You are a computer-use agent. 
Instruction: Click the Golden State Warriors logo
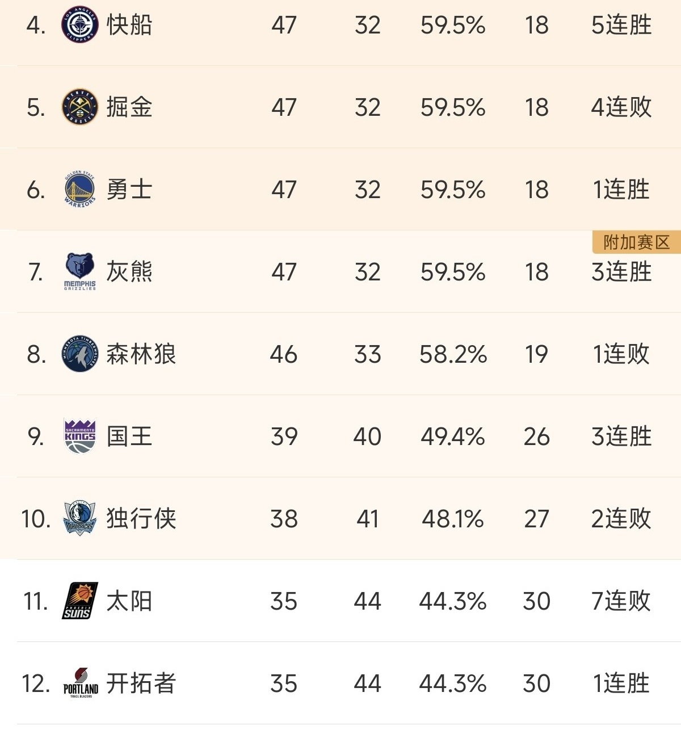tap(79, 189)
